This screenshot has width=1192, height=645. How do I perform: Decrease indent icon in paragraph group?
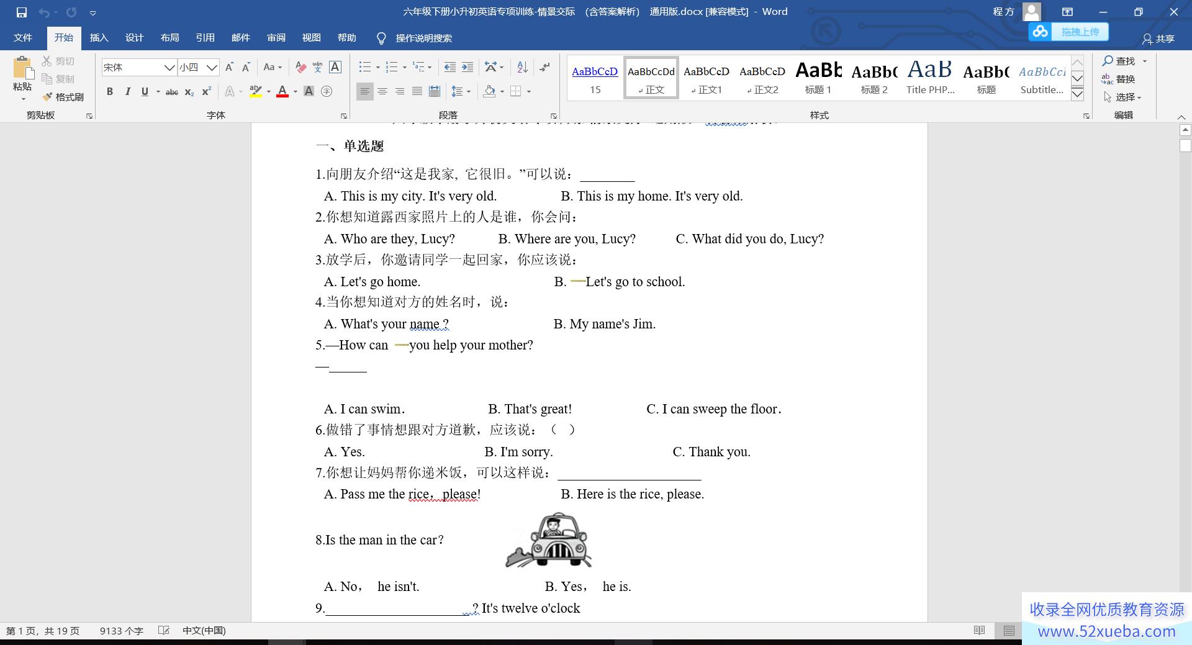(x=450, y=67)
